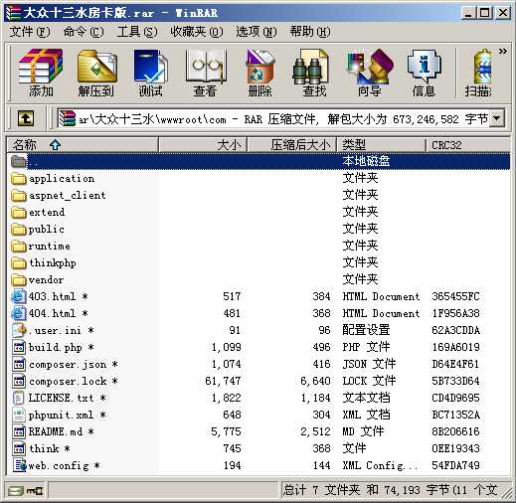Screen dimensions: 516x503
Task: Click the 删除 (Delete) recycle icon
Action: click(259, 73)
